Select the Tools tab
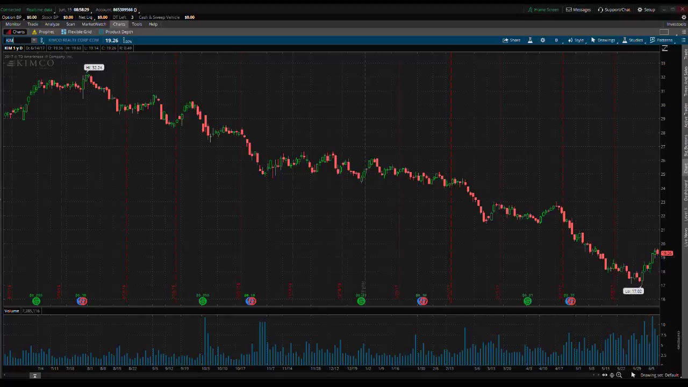 pyautogui.click(x=137, y=24)
